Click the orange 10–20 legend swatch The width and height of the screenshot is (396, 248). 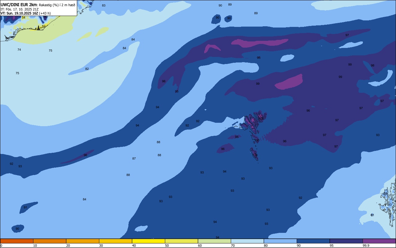[49, 241]
